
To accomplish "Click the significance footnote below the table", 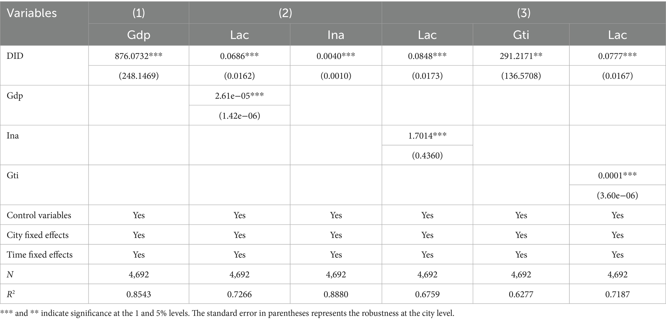I will (x=227, y=313).
